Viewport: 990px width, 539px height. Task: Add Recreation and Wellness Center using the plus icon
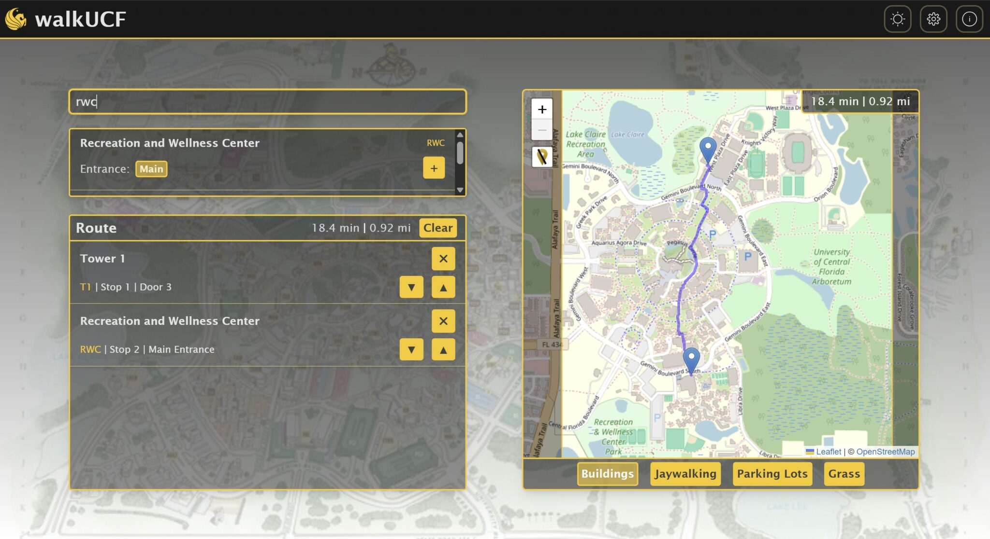(434, 168)
